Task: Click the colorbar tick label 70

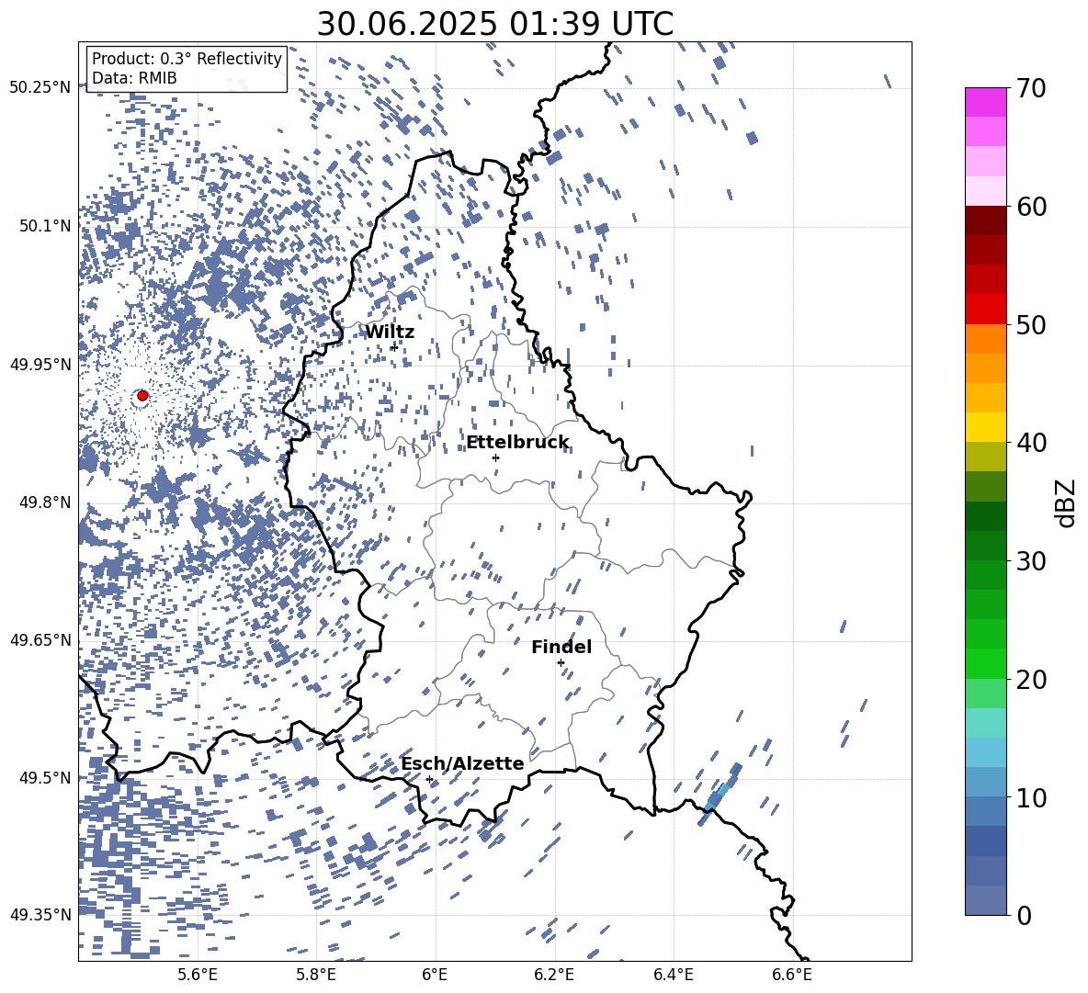Action: pyautogui.click(x=1031, y=88)
